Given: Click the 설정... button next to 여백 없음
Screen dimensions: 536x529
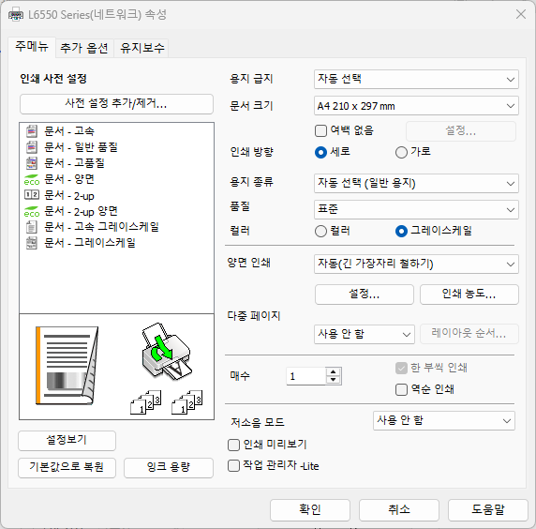Looking at the screenshot, I should point(461,130).
